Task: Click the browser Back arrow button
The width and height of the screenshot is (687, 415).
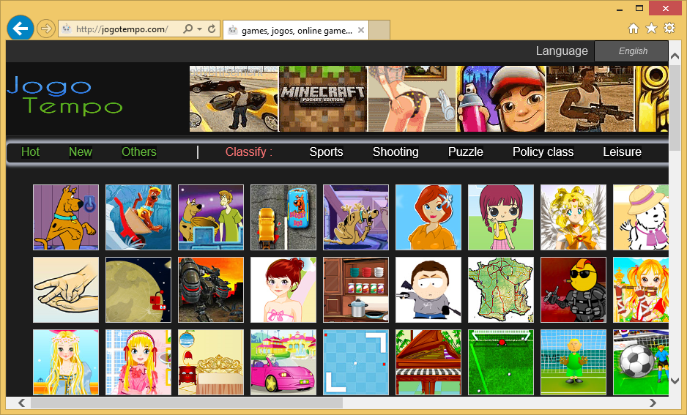Action: (x=20, y=29)
